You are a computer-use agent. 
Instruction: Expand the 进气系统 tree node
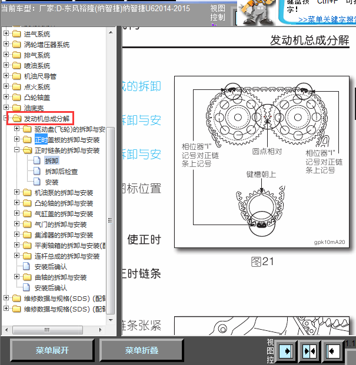pyautogui.click(x=6, y=34)
